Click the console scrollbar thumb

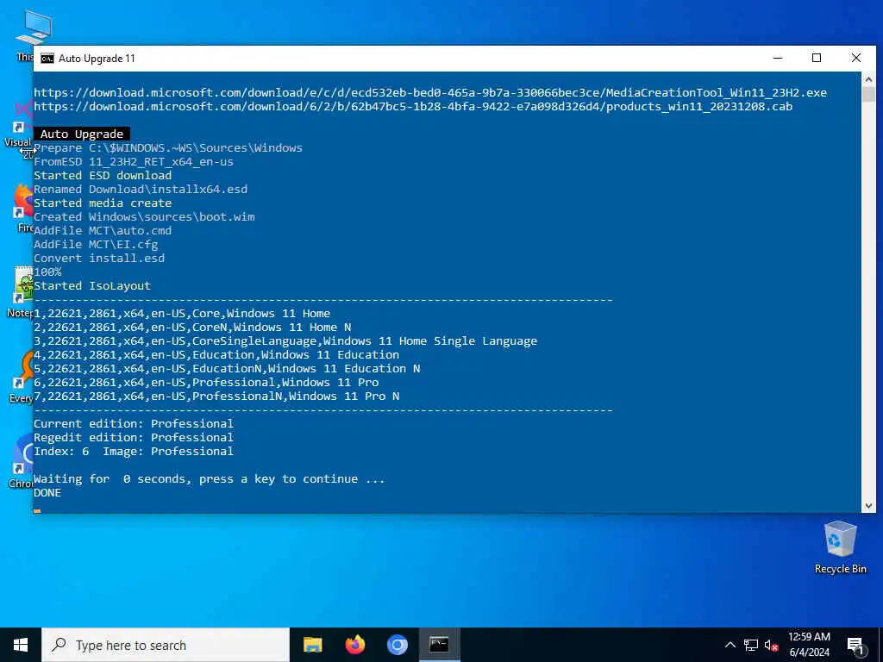(868, 94)
